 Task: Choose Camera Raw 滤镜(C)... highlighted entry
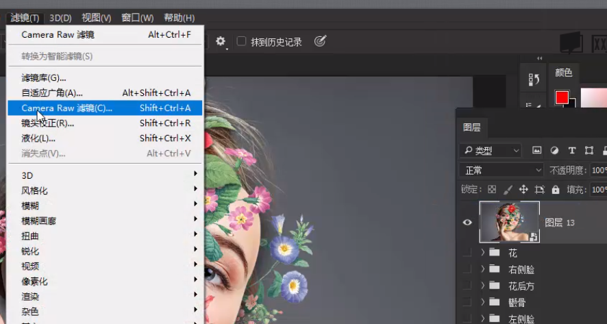click(105, 108)
